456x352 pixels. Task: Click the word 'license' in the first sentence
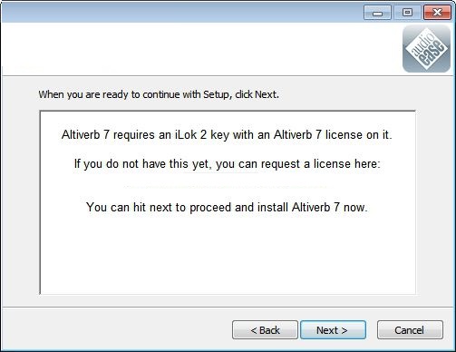(344, 135)
